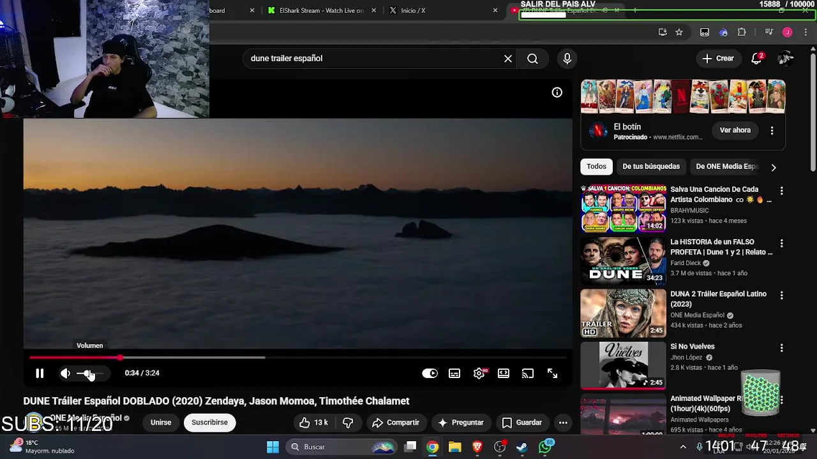Adjust the video volume slider
817x459 pixels.
click(89, 374)
